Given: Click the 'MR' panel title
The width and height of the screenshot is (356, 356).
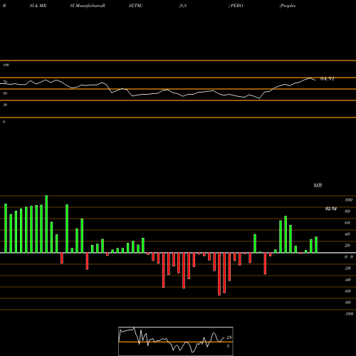Looking at the screenshot, I should pos(318,185).
